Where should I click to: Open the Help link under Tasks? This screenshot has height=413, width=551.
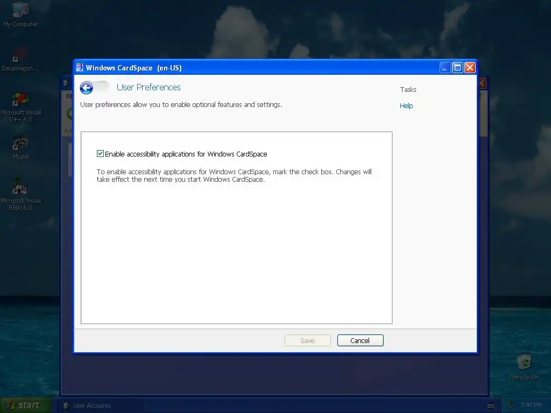(406, 106)
